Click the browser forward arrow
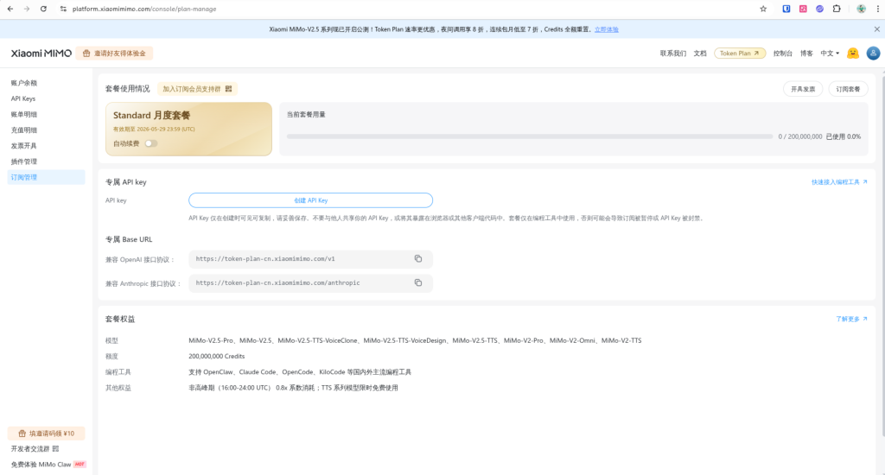Viewport: 885px width, 475px height. click(27, 9)
